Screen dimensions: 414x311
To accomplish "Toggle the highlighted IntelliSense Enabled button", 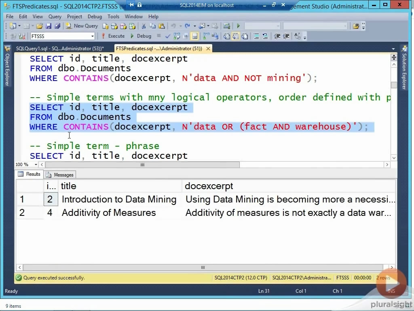I will (x=194, y=36).
